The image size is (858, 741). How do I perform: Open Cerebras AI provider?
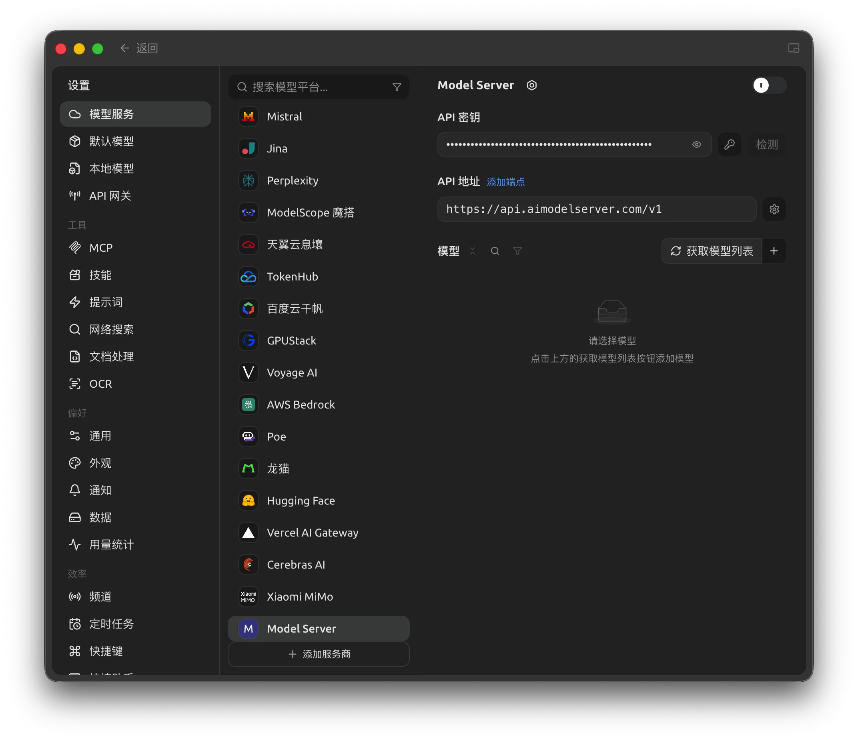coord(319,565)
